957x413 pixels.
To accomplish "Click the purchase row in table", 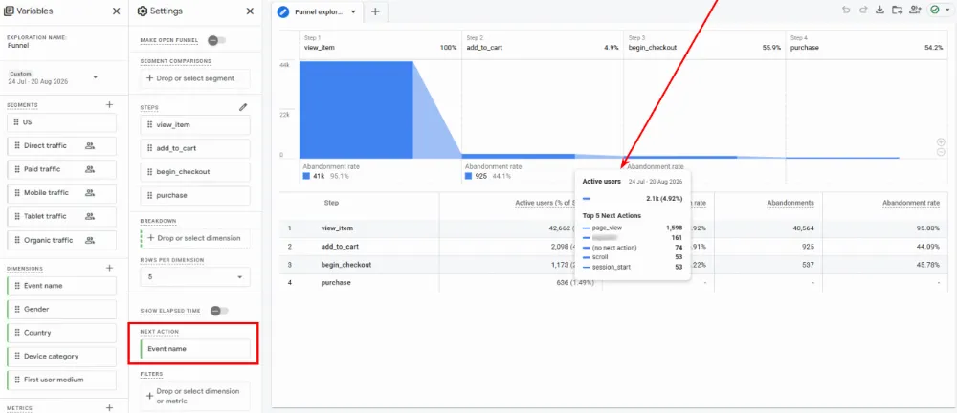I will (615, 282).
